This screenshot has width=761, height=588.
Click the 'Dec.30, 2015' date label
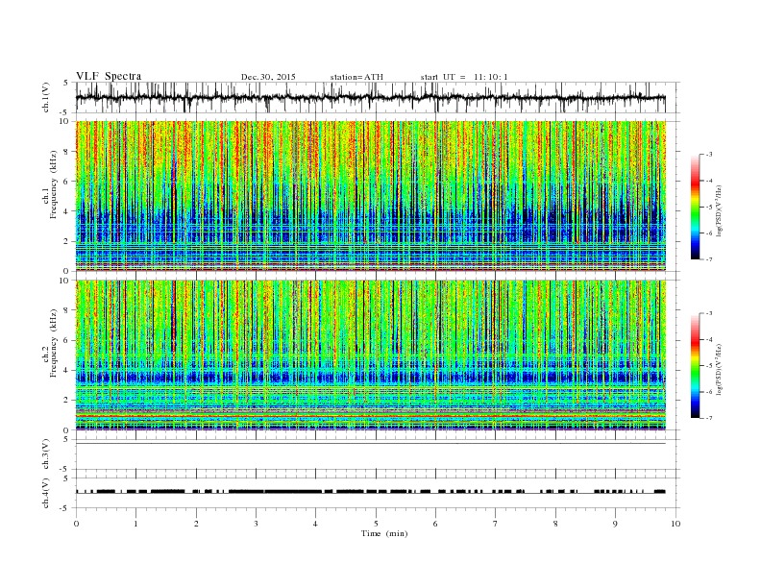pyautogui.click(x=268, y=77)
